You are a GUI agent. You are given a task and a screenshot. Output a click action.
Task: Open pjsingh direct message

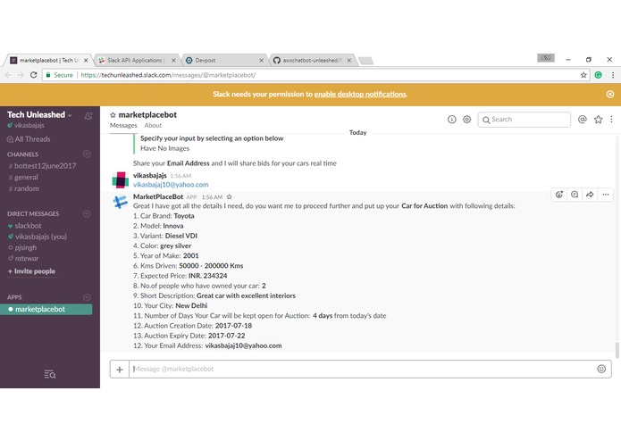pyautogui.click(x=22, y=247)
